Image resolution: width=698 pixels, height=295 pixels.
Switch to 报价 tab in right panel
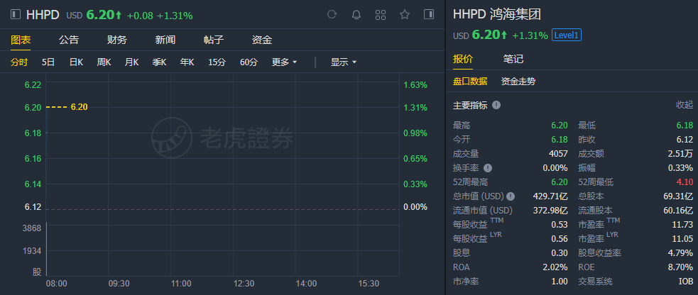463,59
